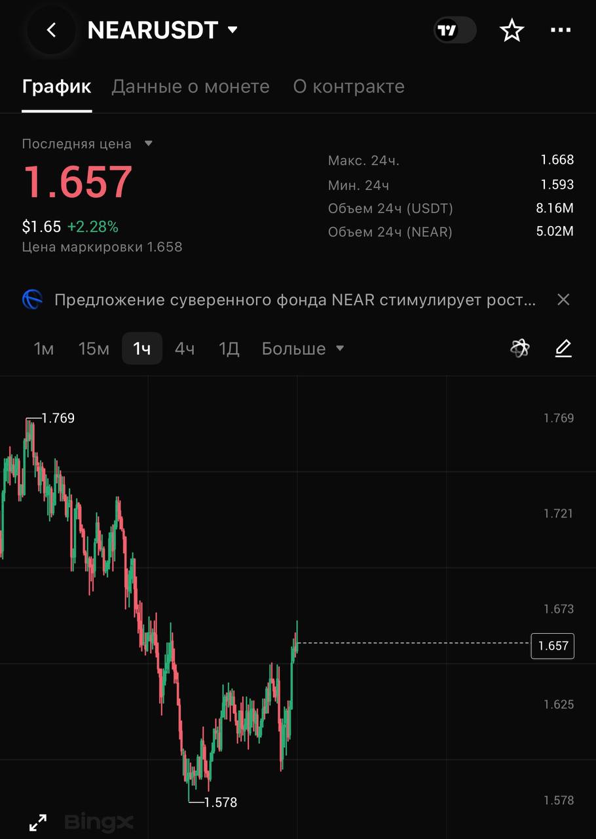The image size is (596, 839).
Task: Open the chart indicators atom icon
Action: (520, 348)
